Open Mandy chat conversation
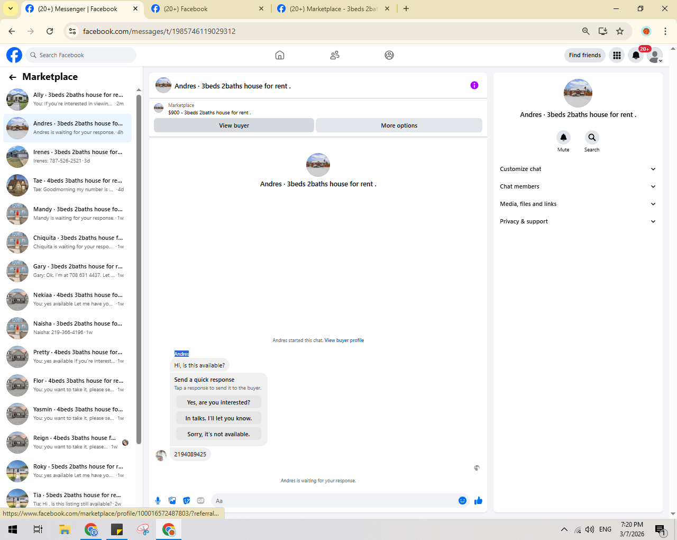The height and width of the screenshot is (540, 677). pos(68,214)
